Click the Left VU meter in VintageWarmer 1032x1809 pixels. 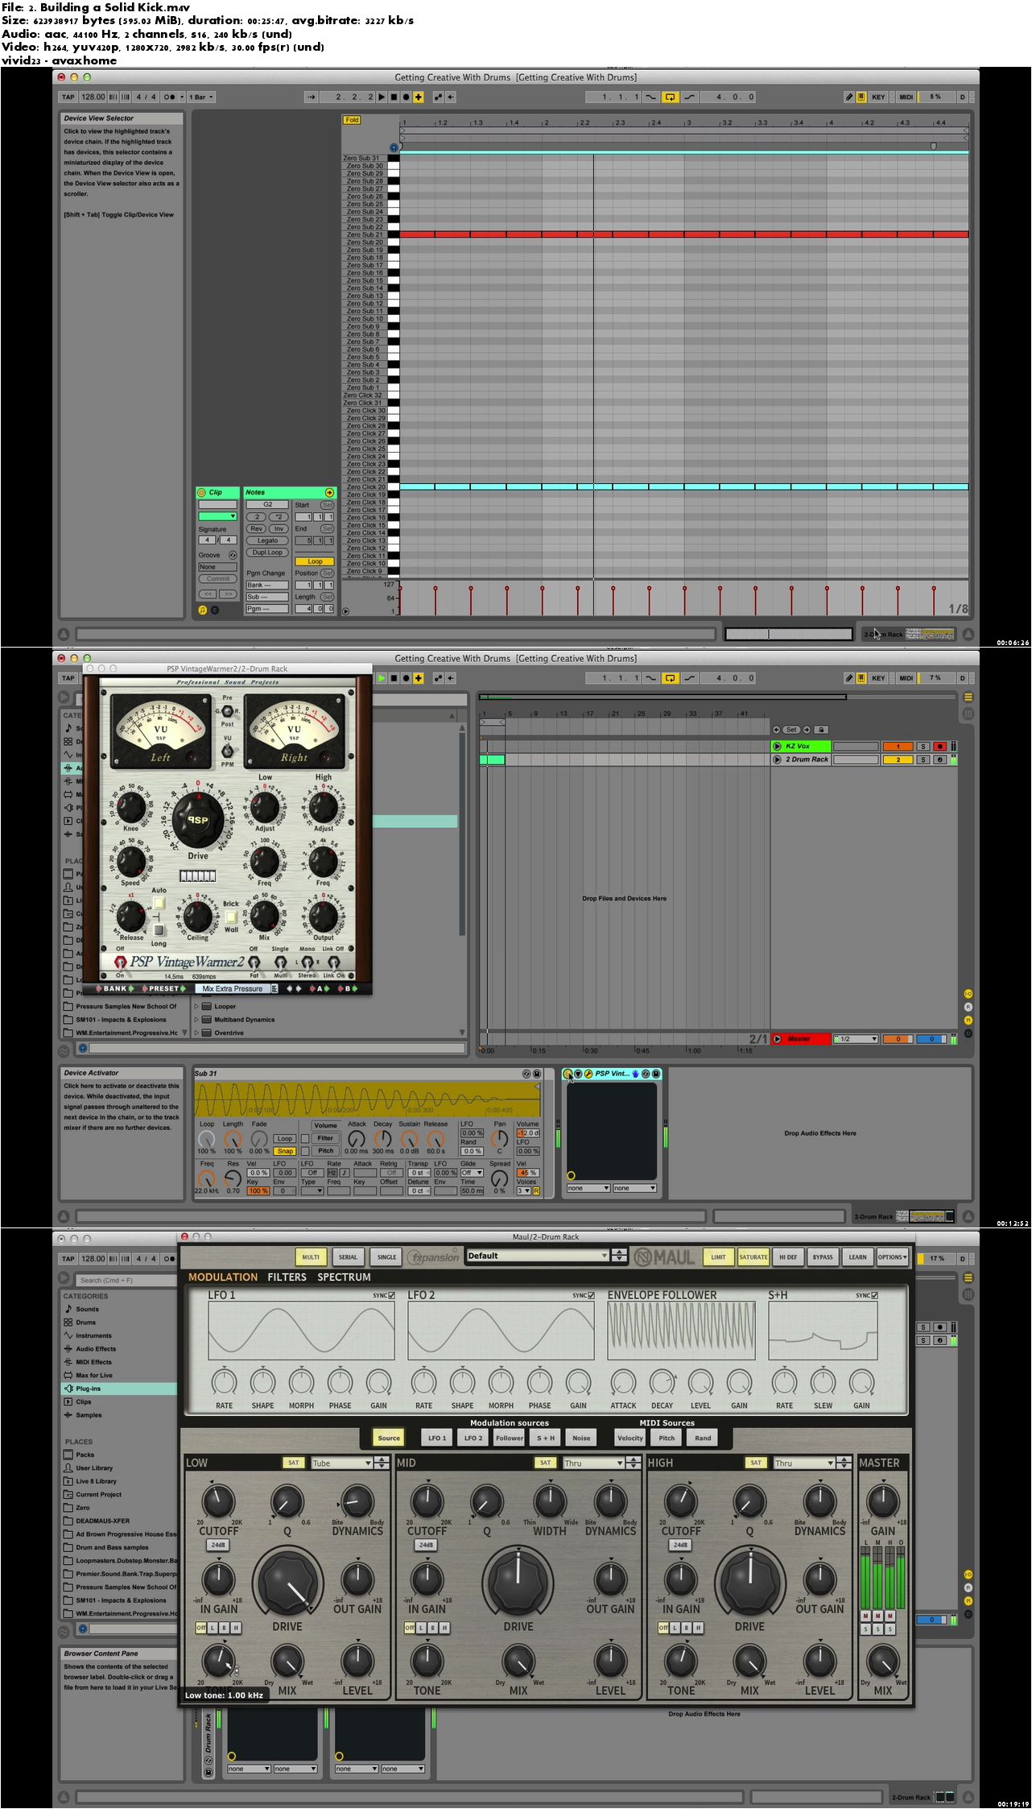(x=160, y=732)
